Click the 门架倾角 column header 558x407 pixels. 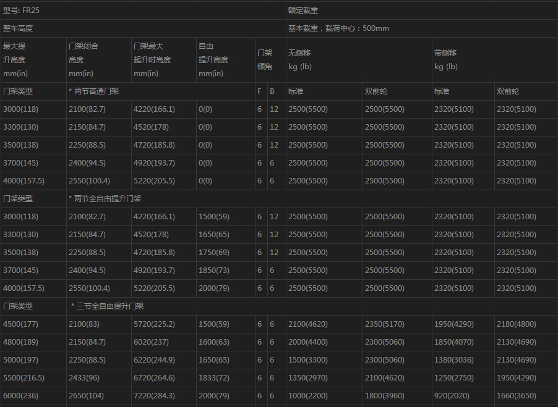[264, 60]
